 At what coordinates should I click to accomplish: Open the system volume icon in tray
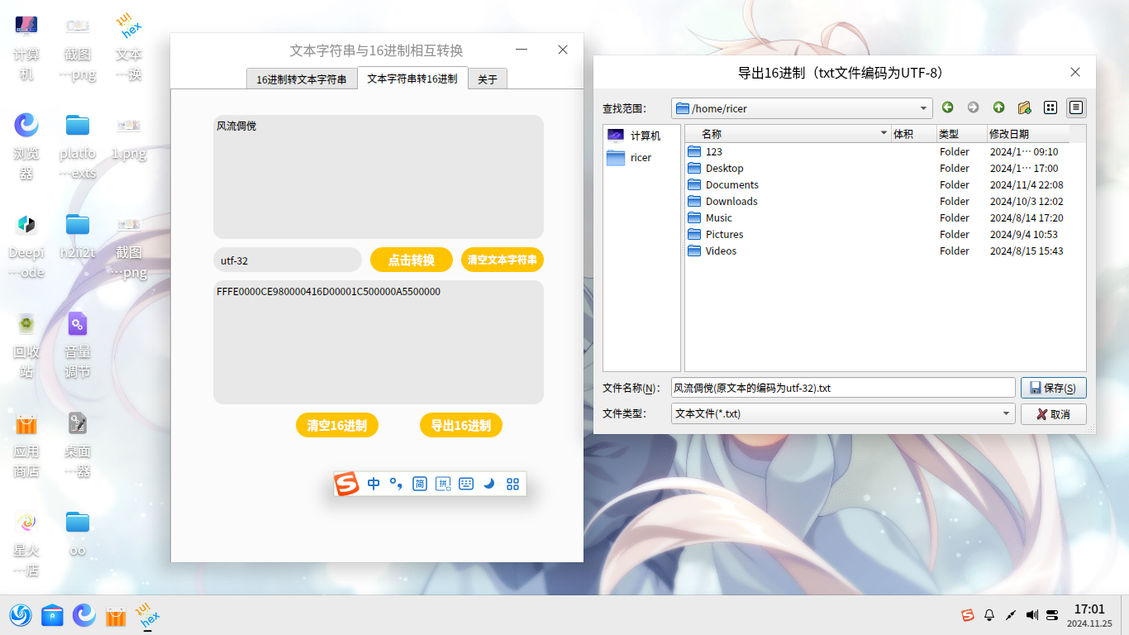(x=1031, y=615)
